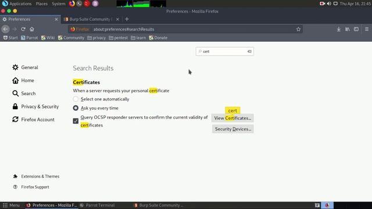Open the Parrot bookmark
The image size is (372, 209).
click(x=30, y=38)
